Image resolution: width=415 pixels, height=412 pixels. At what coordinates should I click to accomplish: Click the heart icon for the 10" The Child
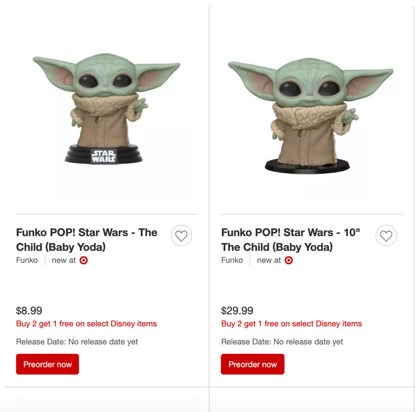click(x=386, y=236)
